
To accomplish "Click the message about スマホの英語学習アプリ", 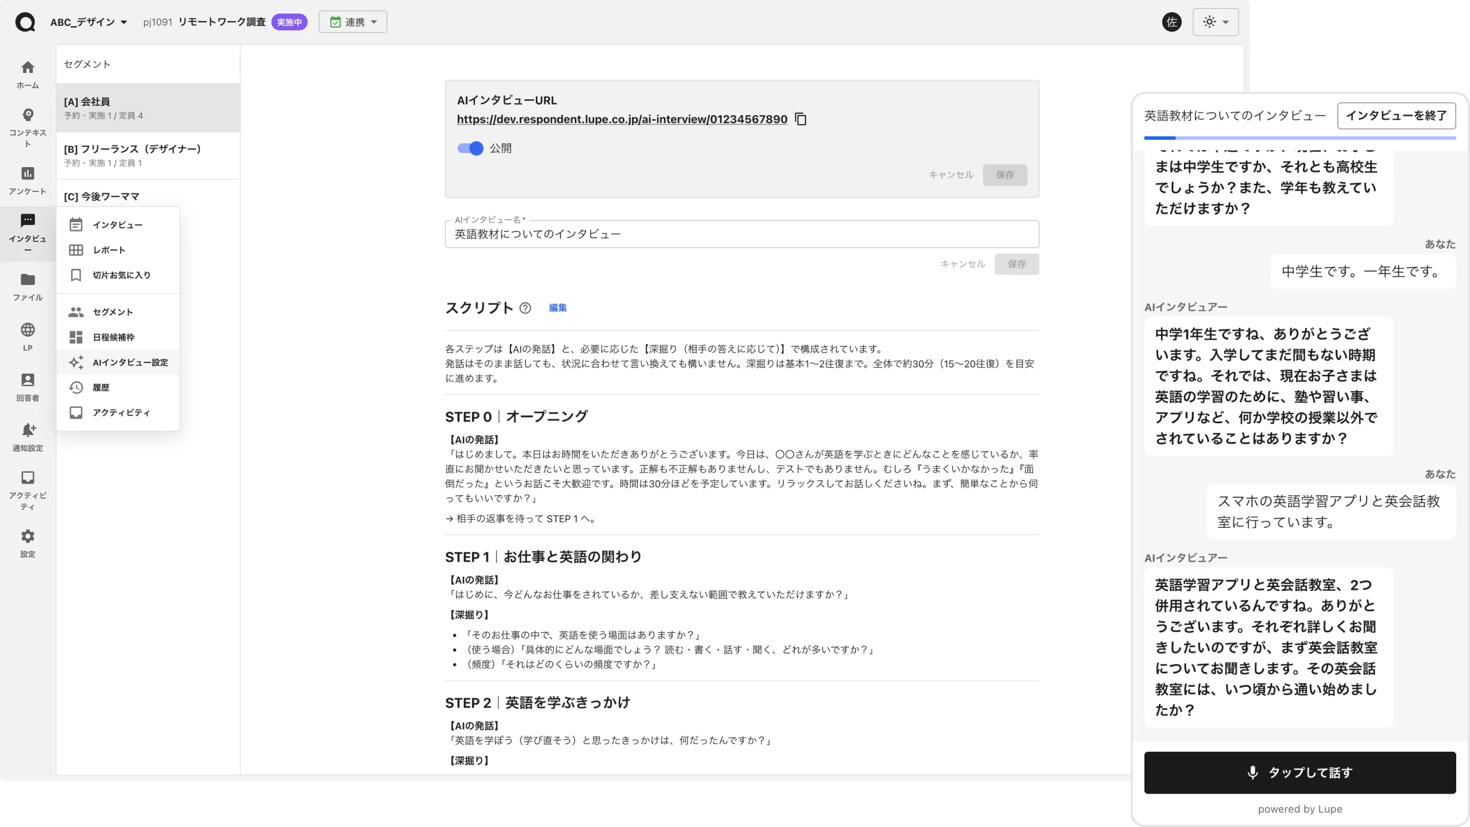I will (x=1331, y=512).
